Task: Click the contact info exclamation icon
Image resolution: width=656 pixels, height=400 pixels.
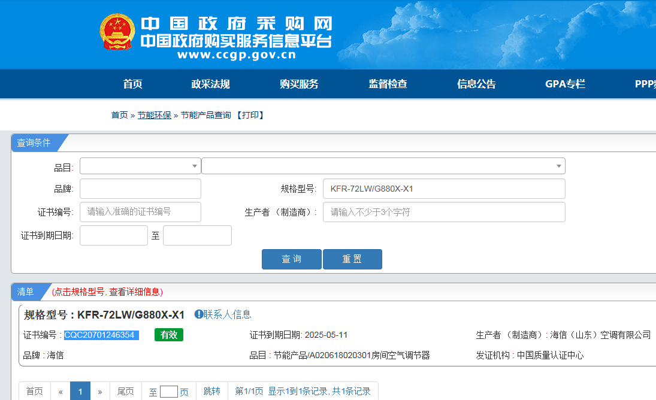Action: [199, 314]
